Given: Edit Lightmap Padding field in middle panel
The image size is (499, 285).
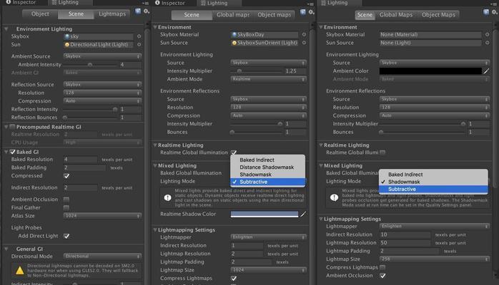Looking at the screenshot, I should point(252,262).
